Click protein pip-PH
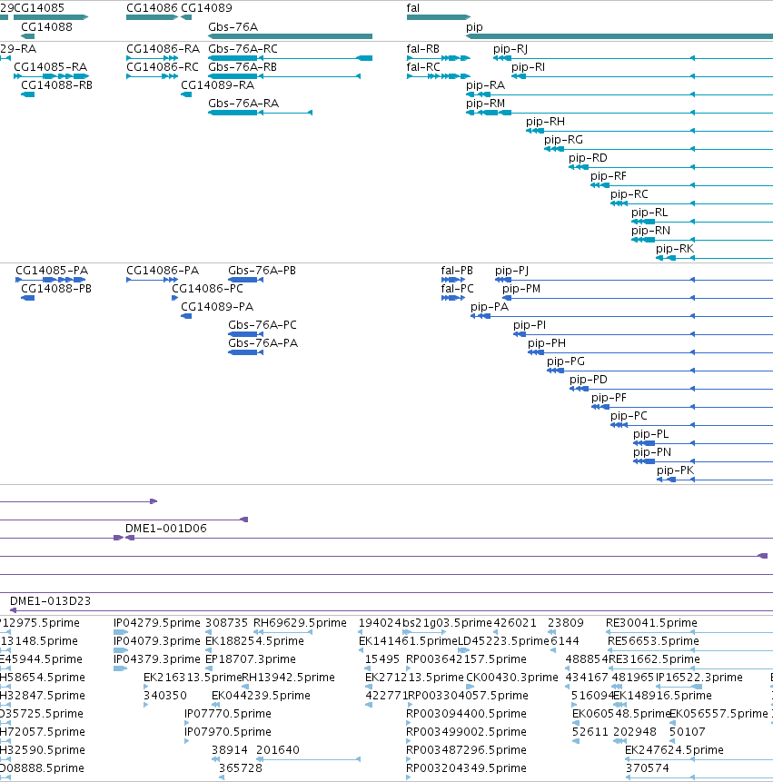This screenshot has height=782, width=773. click(650, 352)
